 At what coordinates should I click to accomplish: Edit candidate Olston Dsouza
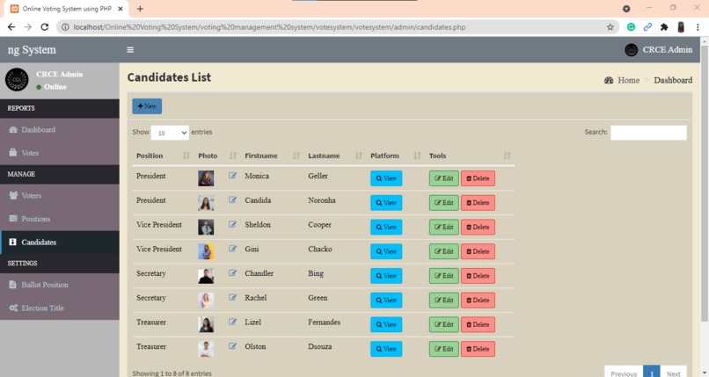444,349
